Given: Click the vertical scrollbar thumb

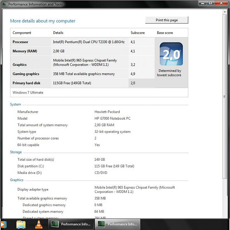Looking at the screenshot, I should [224, 96].
